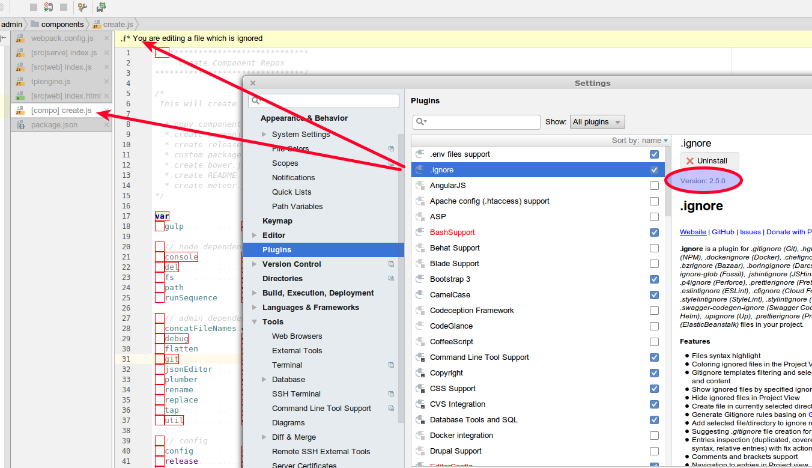812x468 pixels.
Task: Switch to the tplengine.js tab
Action: tap(61, 82)
